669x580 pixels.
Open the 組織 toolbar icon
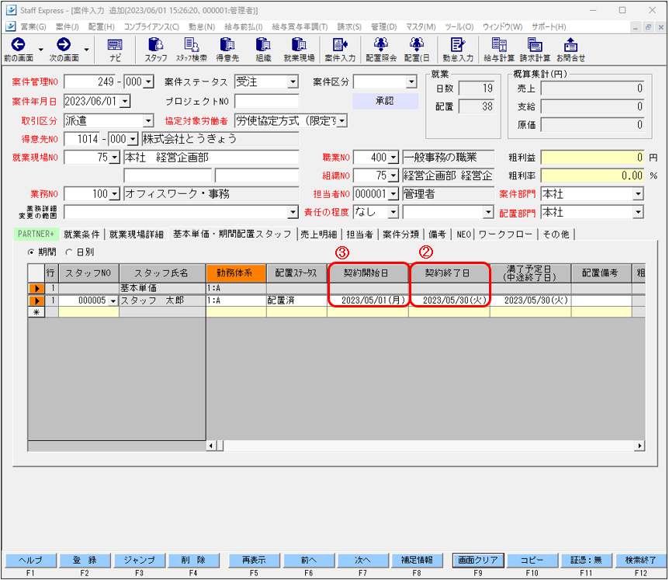[x=263, y=50]
